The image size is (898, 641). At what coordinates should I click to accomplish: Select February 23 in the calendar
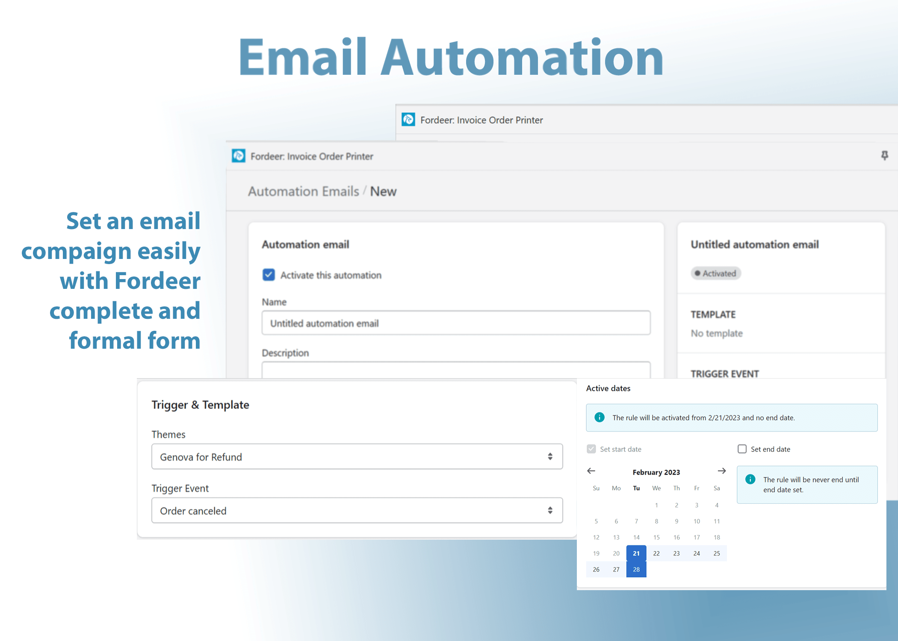(x=676, y=553)
